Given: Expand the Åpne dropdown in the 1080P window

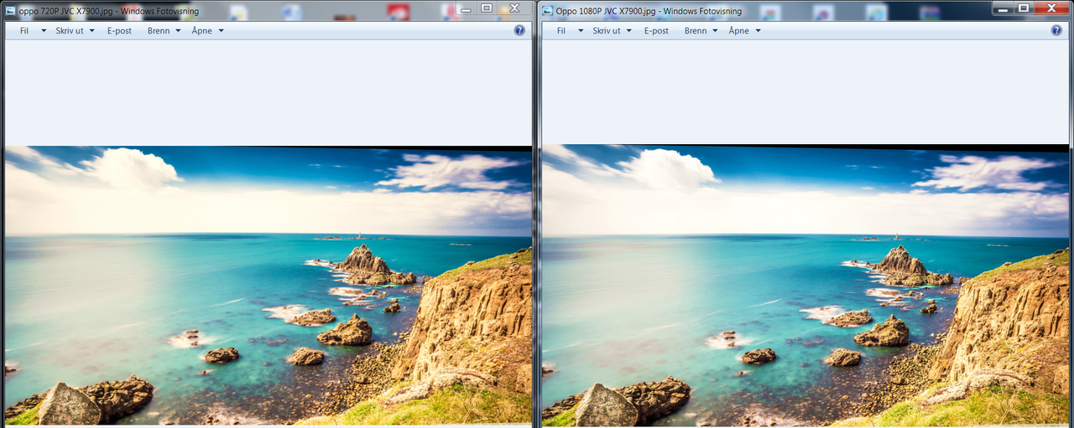Looking at the screenshot, I should 744,30.
